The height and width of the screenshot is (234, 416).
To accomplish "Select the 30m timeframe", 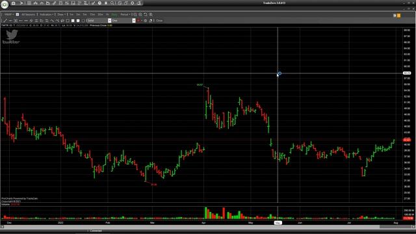I will click(x=100, y=14).
